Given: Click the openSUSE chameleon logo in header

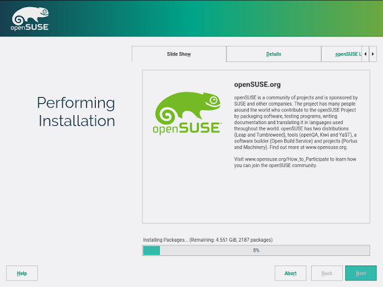Looking at the screenshot, I should pos(30,18).
